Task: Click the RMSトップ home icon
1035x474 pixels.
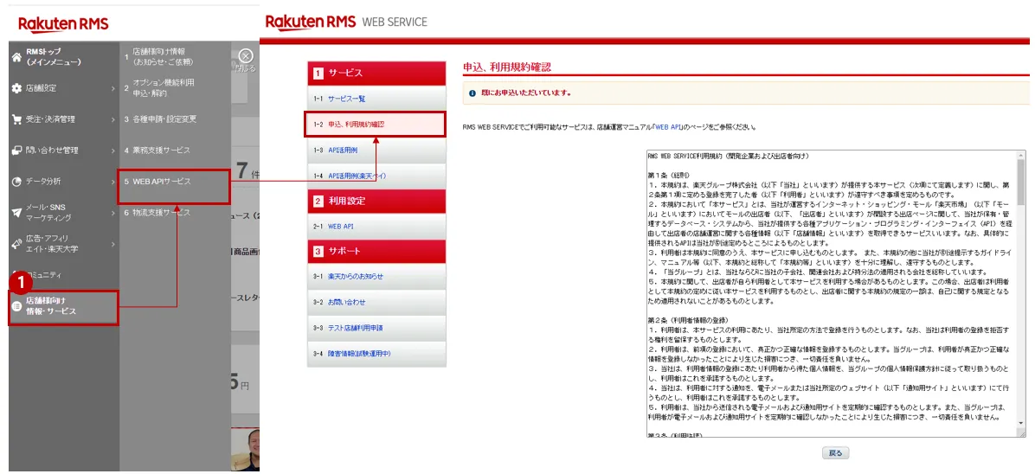Action: tap(16, 57)
